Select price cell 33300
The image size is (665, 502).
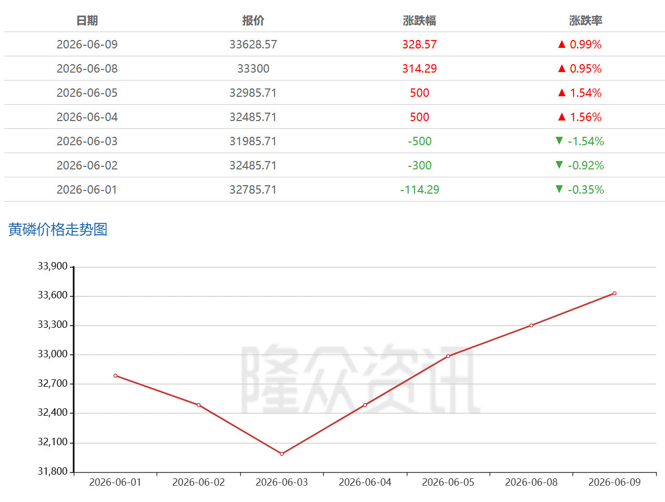coord(253,68)
